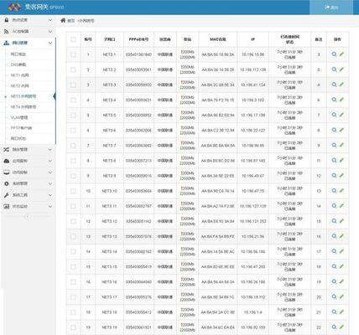Collapse the network-icon menu section chevron
Image resolution: width=359 pixels, height=335 pixels.
pos(50,43)
